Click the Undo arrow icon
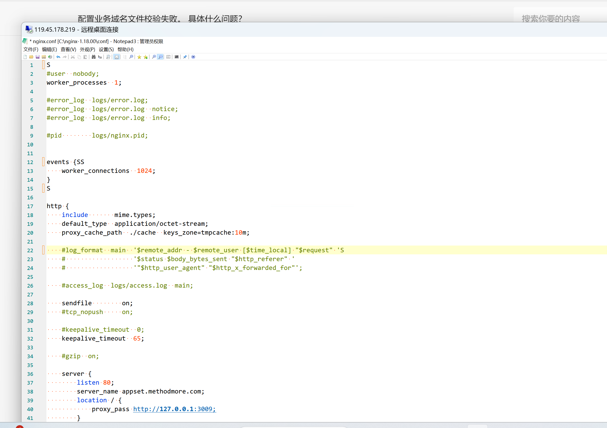The image size is (607, 428). tap(58, 57)
